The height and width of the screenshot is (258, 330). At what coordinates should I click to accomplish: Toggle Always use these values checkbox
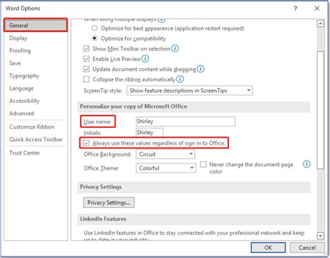click(86, 143)
